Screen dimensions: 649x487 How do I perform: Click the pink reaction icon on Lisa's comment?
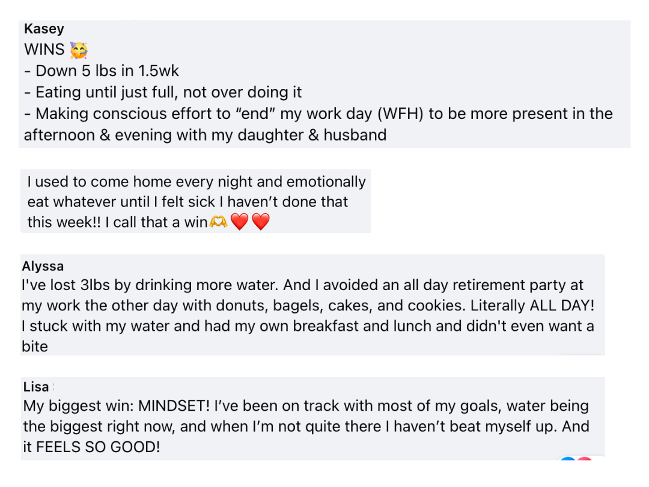pyautogui.click(x=584, y=458)
